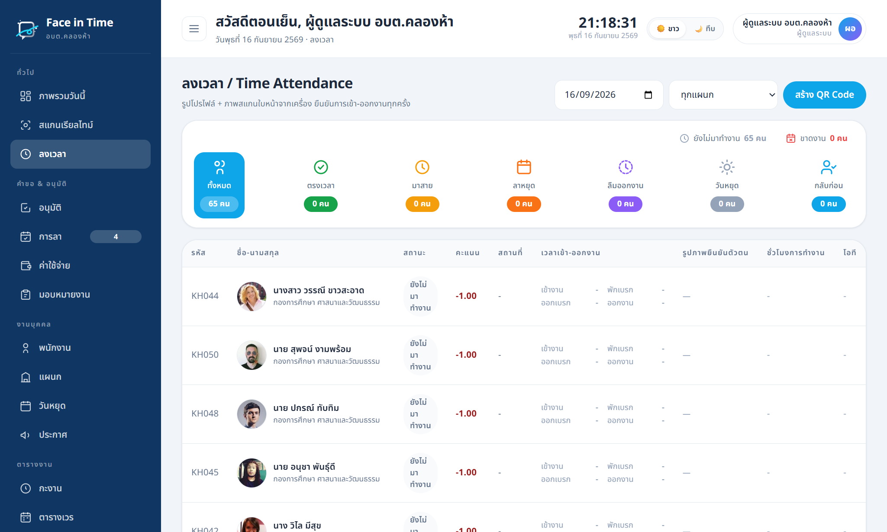Click the ยังไม่มาทำงาน status of KH044
Viewport: 887px width, 532px height.
point(420,296)
